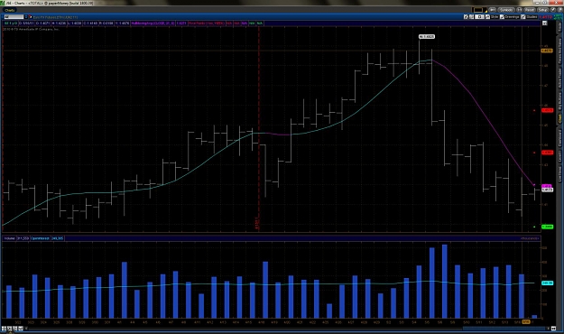Click the high price bubble on chart
Image resolution: width=564 pixels, height=334 pixels.
point(427,36)
